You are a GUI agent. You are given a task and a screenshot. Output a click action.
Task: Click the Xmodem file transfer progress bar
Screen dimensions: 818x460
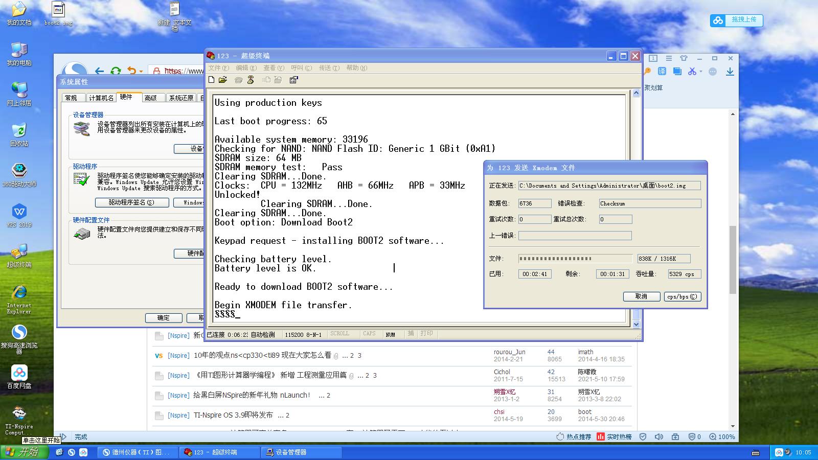tap(575, 259)
